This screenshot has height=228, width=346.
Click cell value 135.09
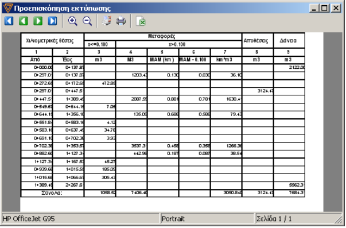[141, 114]
